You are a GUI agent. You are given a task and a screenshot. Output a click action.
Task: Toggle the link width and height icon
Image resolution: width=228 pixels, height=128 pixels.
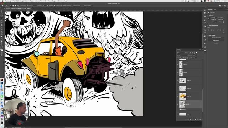pos(209,18)
